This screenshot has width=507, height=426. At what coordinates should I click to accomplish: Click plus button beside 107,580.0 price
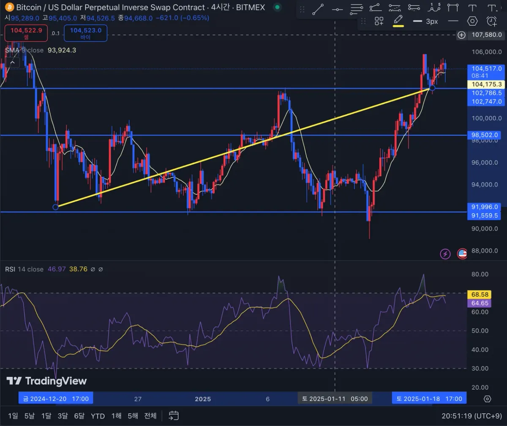point(461,35)
